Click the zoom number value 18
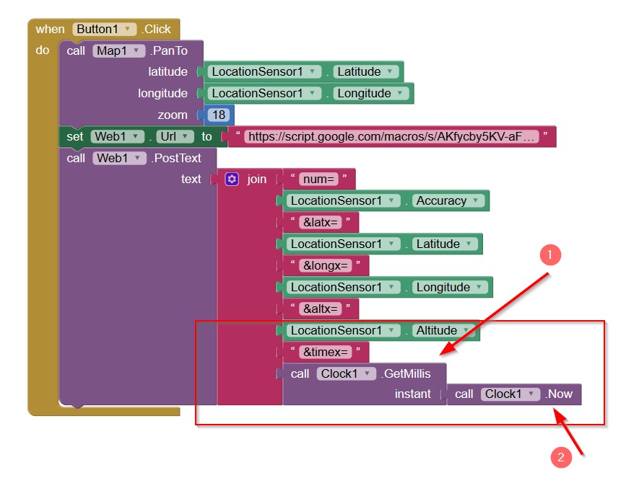 pyautogui.click(x=219, y=115)
